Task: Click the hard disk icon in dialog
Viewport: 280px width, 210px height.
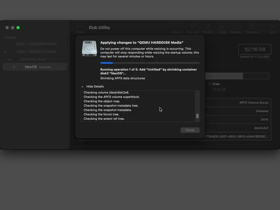Action: 89,48
